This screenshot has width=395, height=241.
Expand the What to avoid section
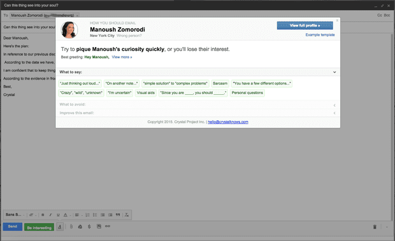point(197,104)
